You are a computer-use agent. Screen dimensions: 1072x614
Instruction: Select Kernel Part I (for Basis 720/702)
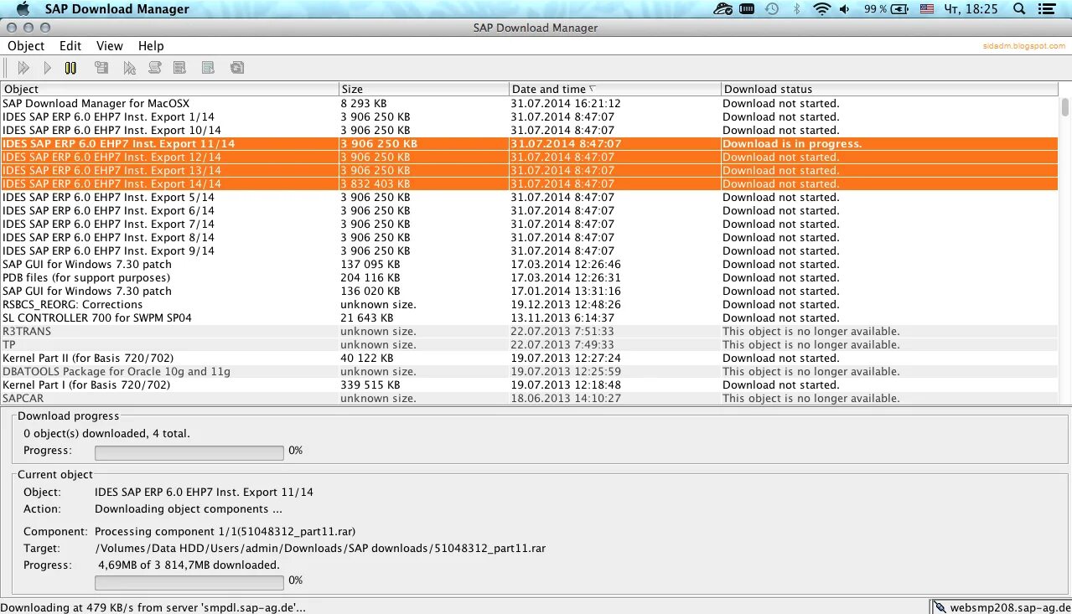(x=529, y=385)
